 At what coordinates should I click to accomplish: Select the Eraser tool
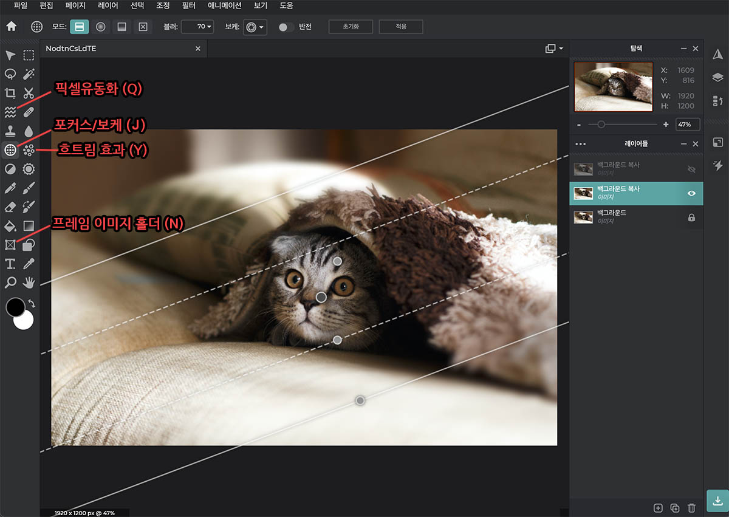point(10,207)
